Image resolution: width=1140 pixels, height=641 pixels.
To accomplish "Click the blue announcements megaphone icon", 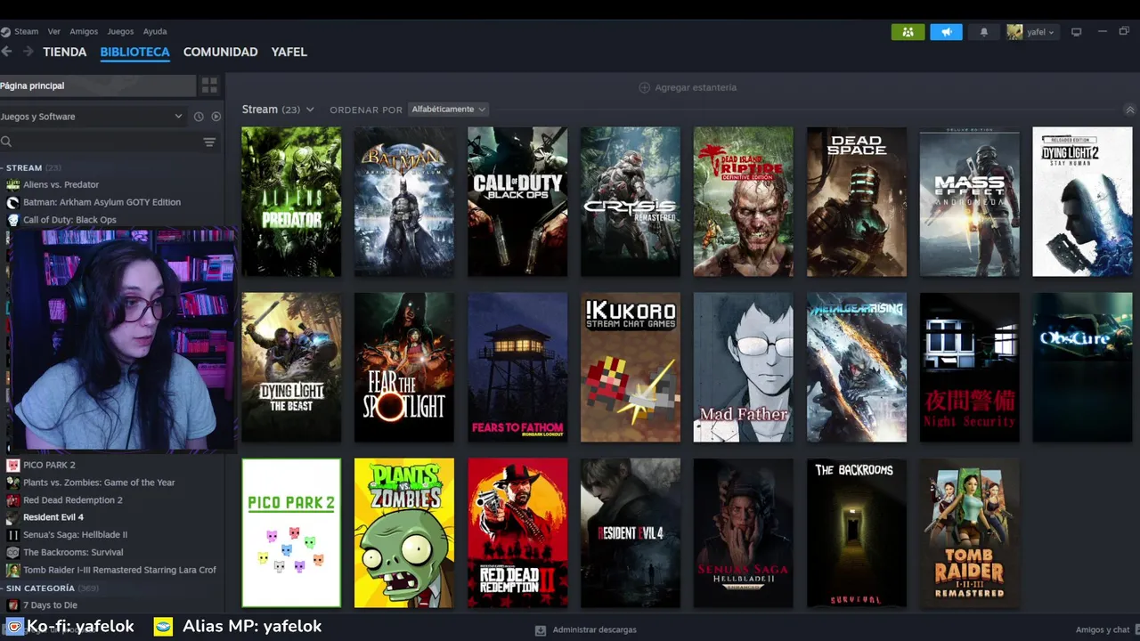I will pyautogui.click(x=946, y=32).
